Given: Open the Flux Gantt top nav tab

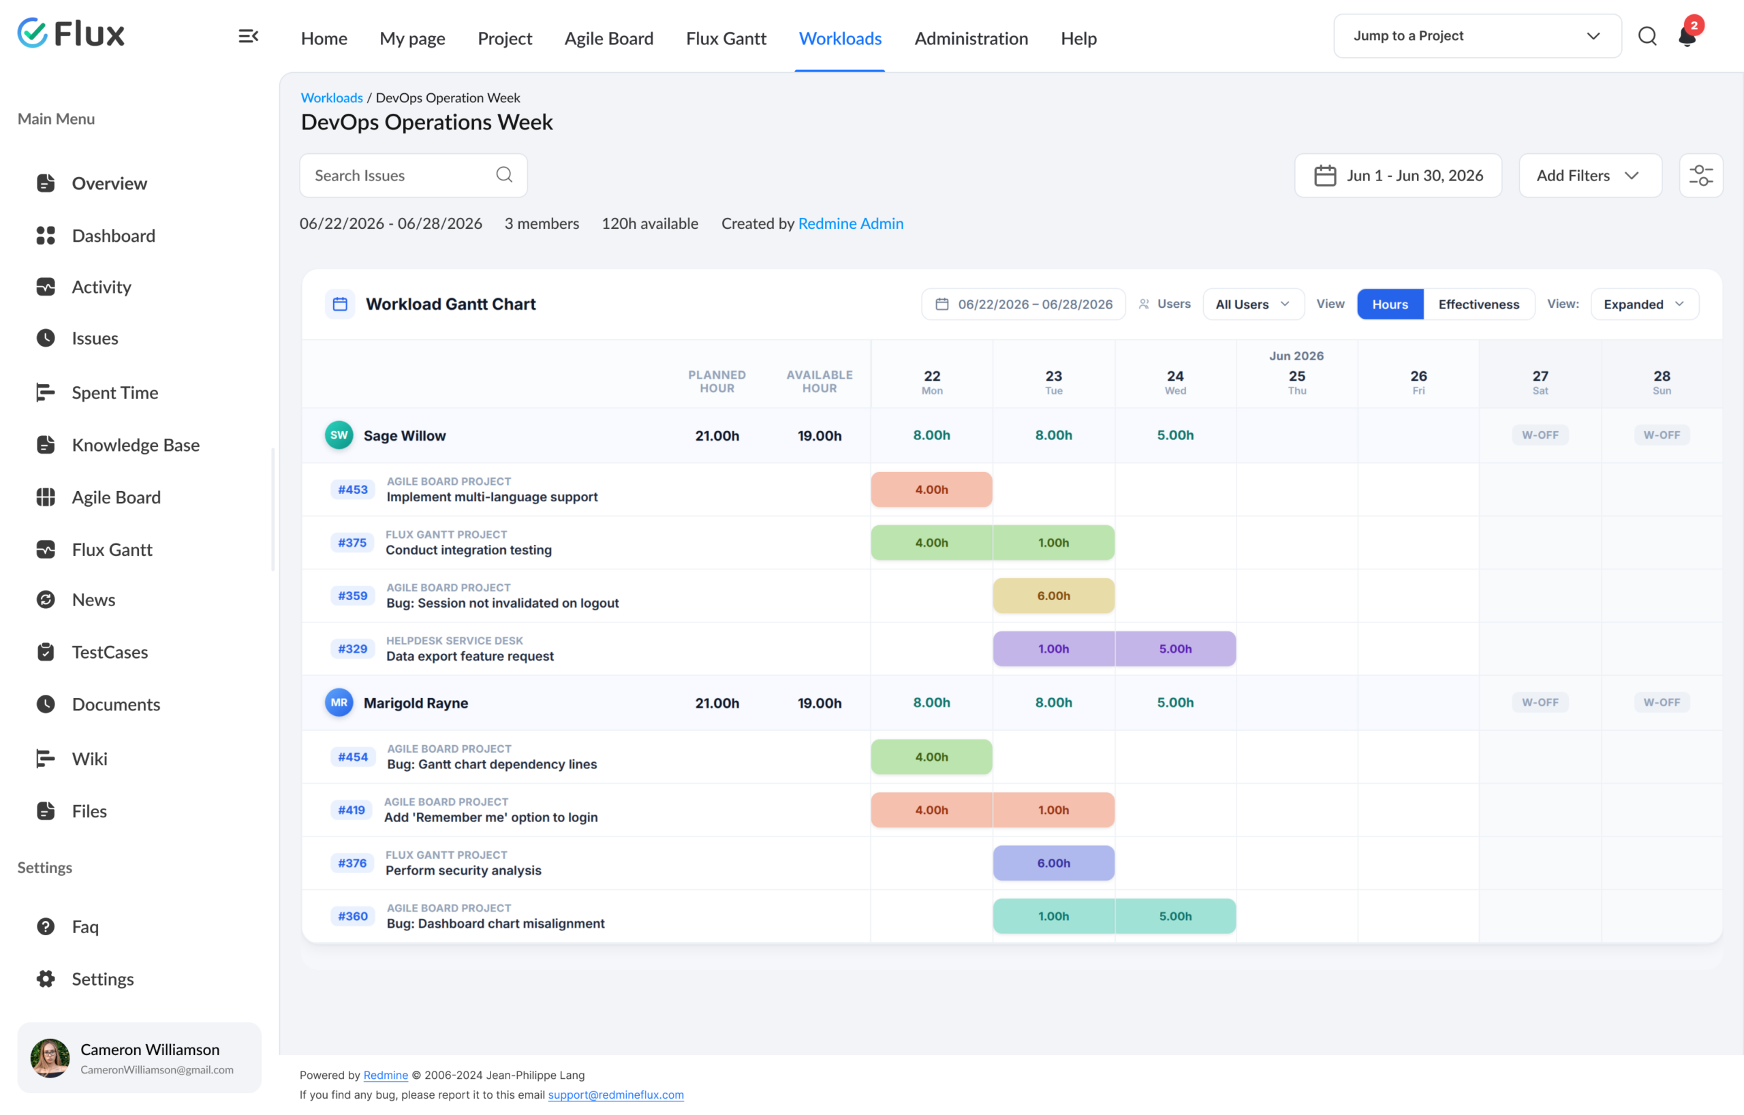Looking at the screenshot, I should (x=726, y=38).
